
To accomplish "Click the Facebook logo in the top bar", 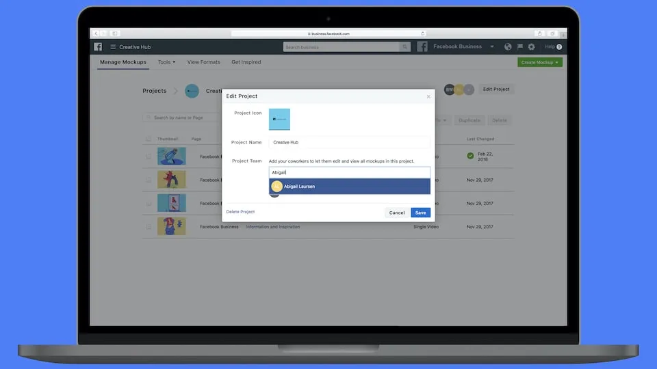I will point(98,47).
